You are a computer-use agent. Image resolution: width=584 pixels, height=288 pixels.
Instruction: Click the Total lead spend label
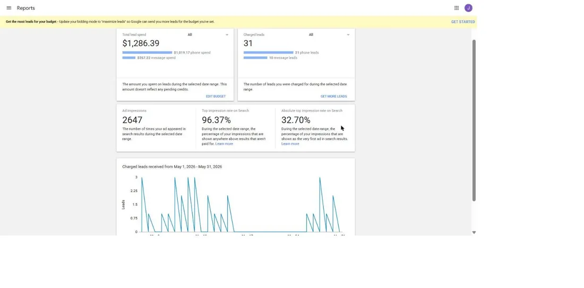click(134, 34)
